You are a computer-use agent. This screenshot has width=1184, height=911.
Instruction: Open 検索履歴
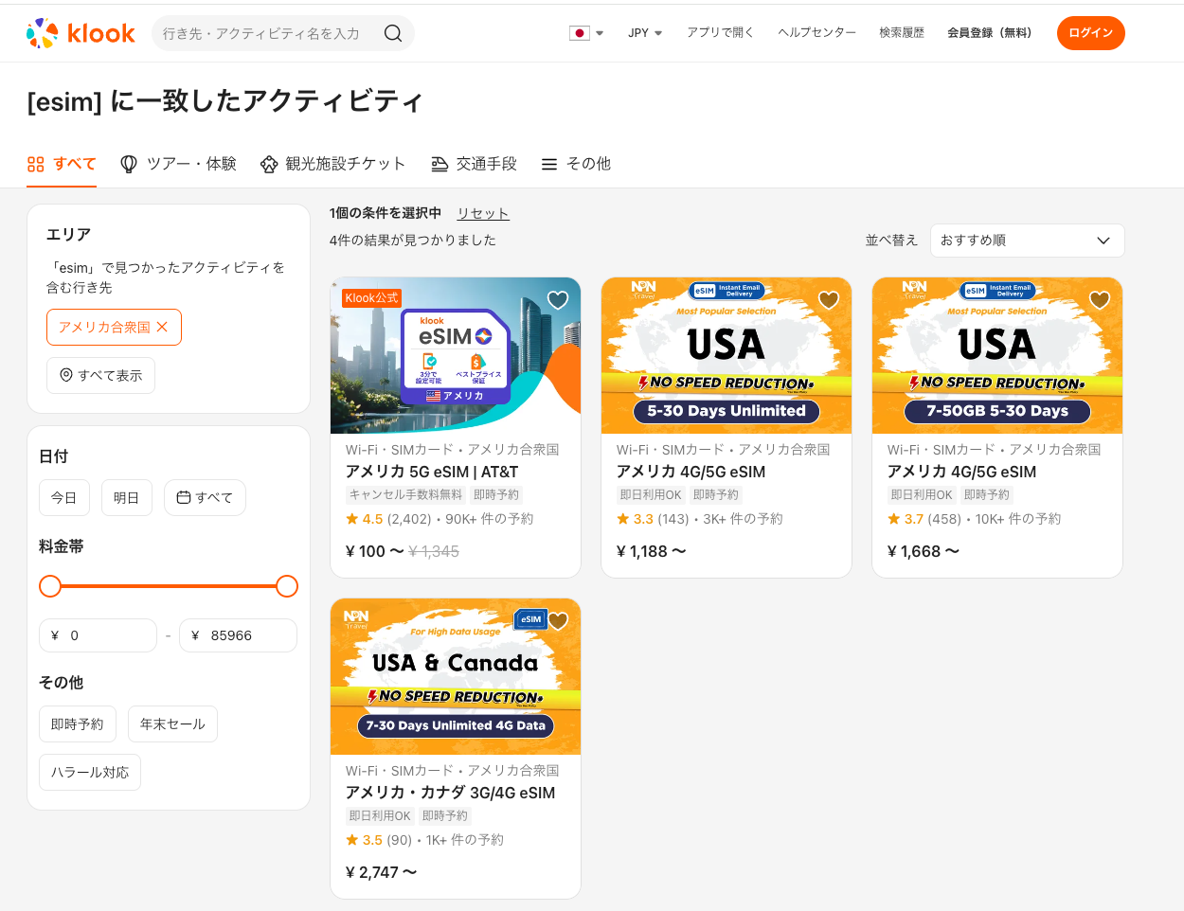(x=902, y=33)
